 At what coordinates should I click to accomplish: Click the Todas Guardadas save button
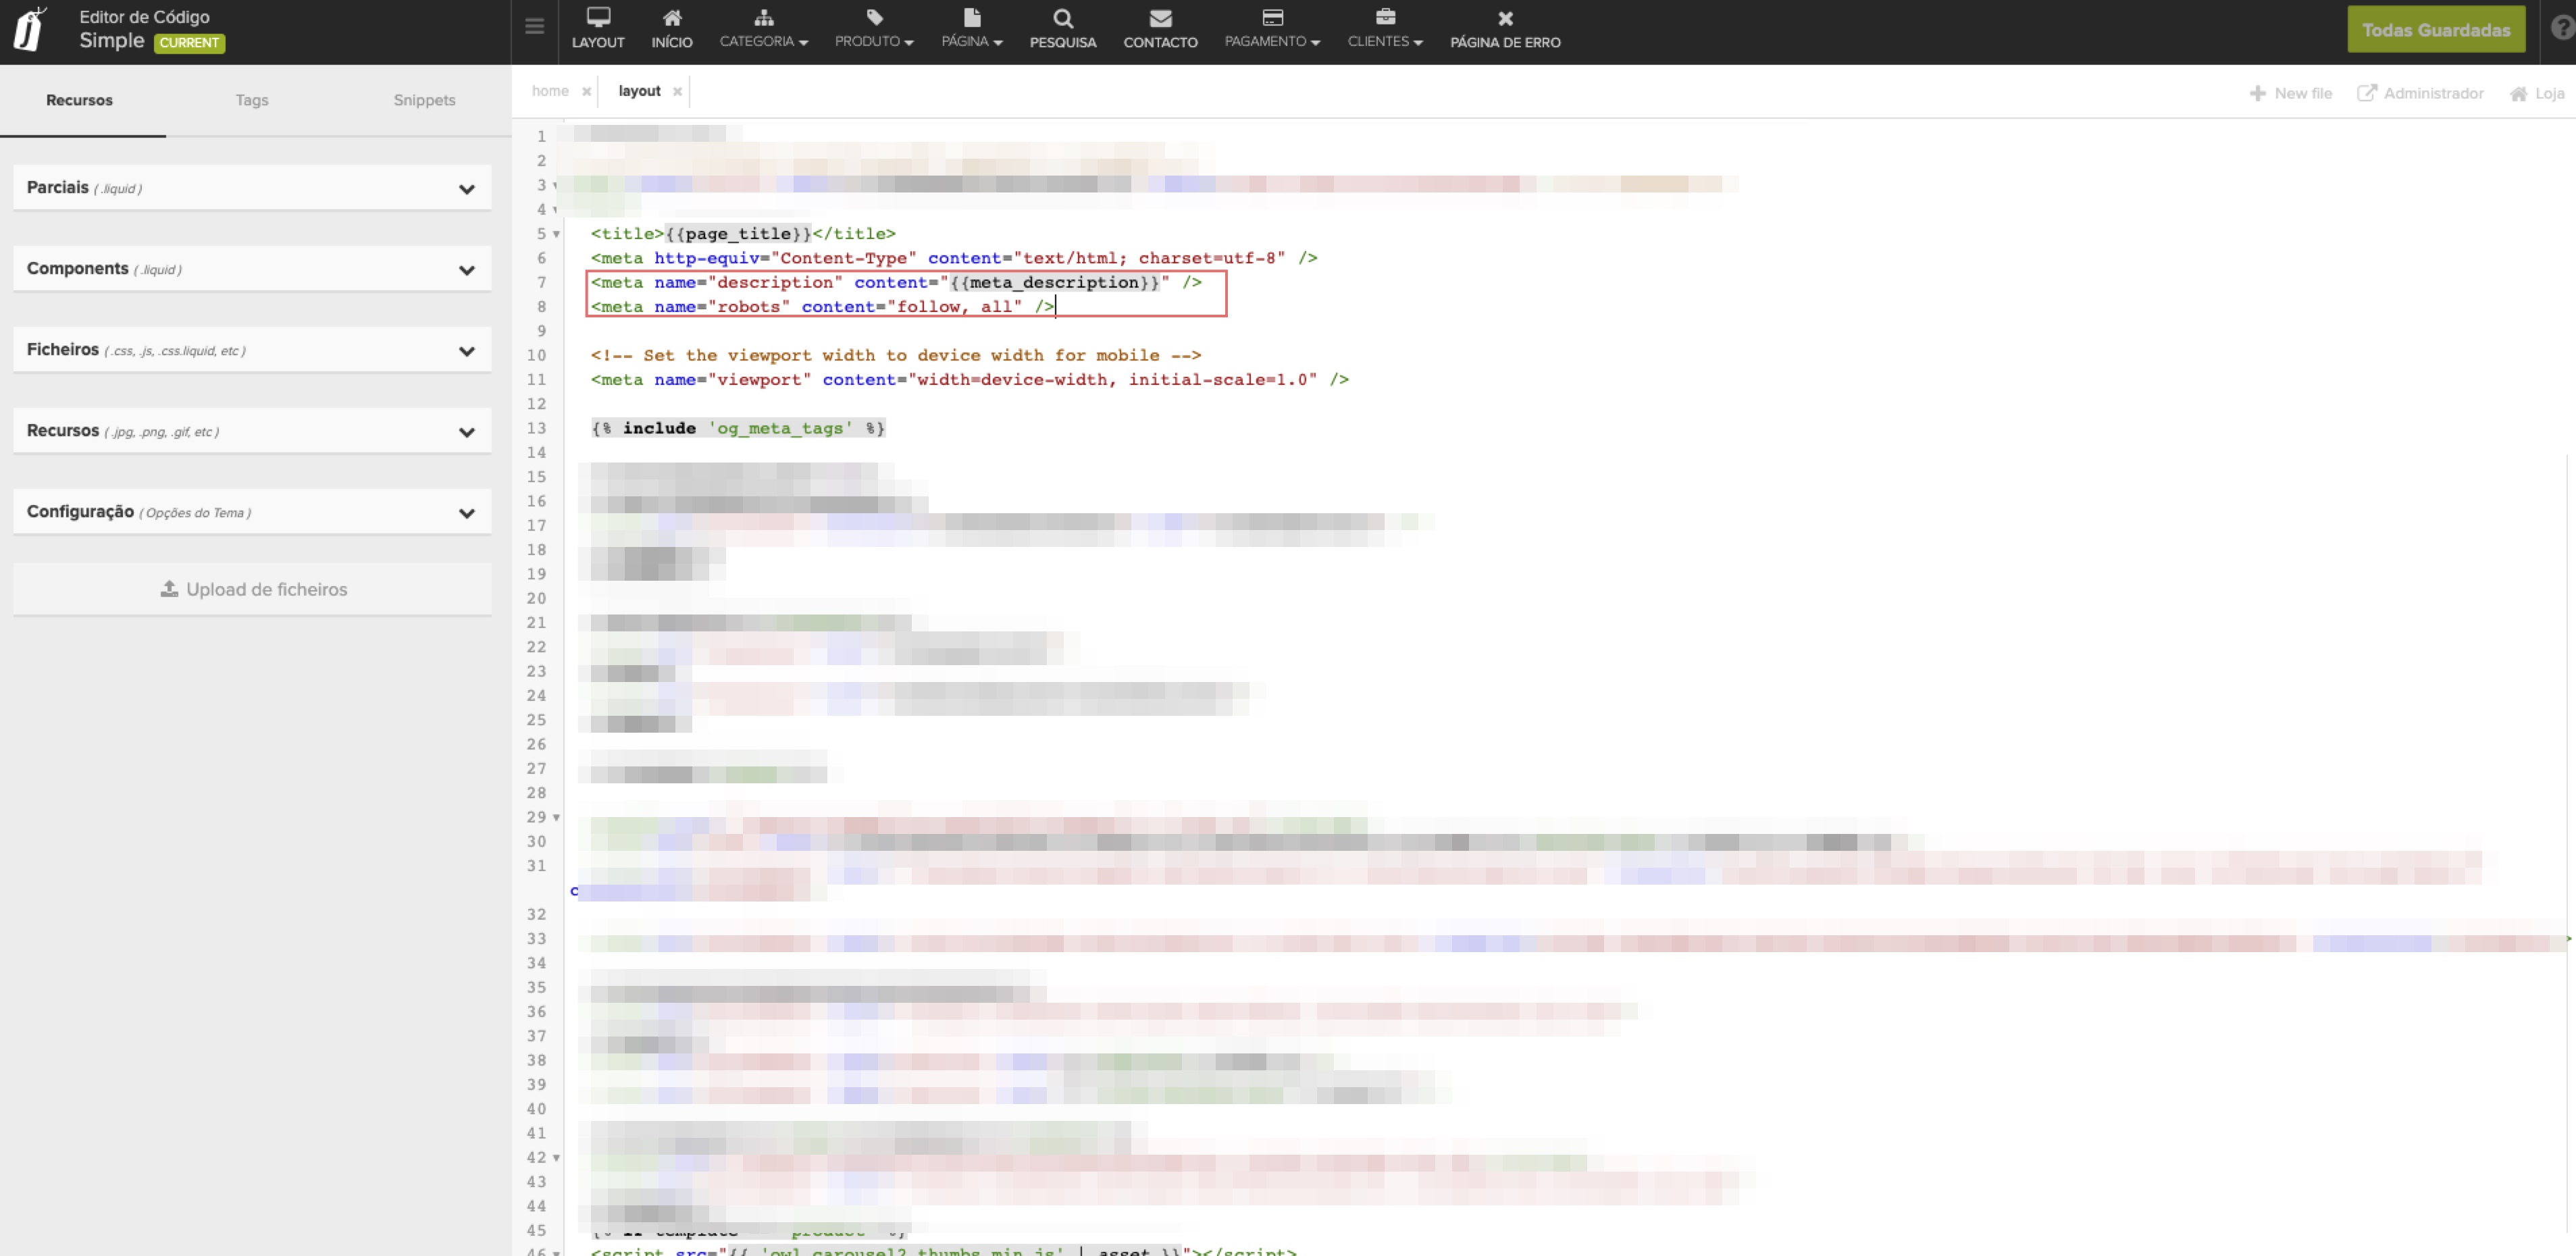(2436, 30)
